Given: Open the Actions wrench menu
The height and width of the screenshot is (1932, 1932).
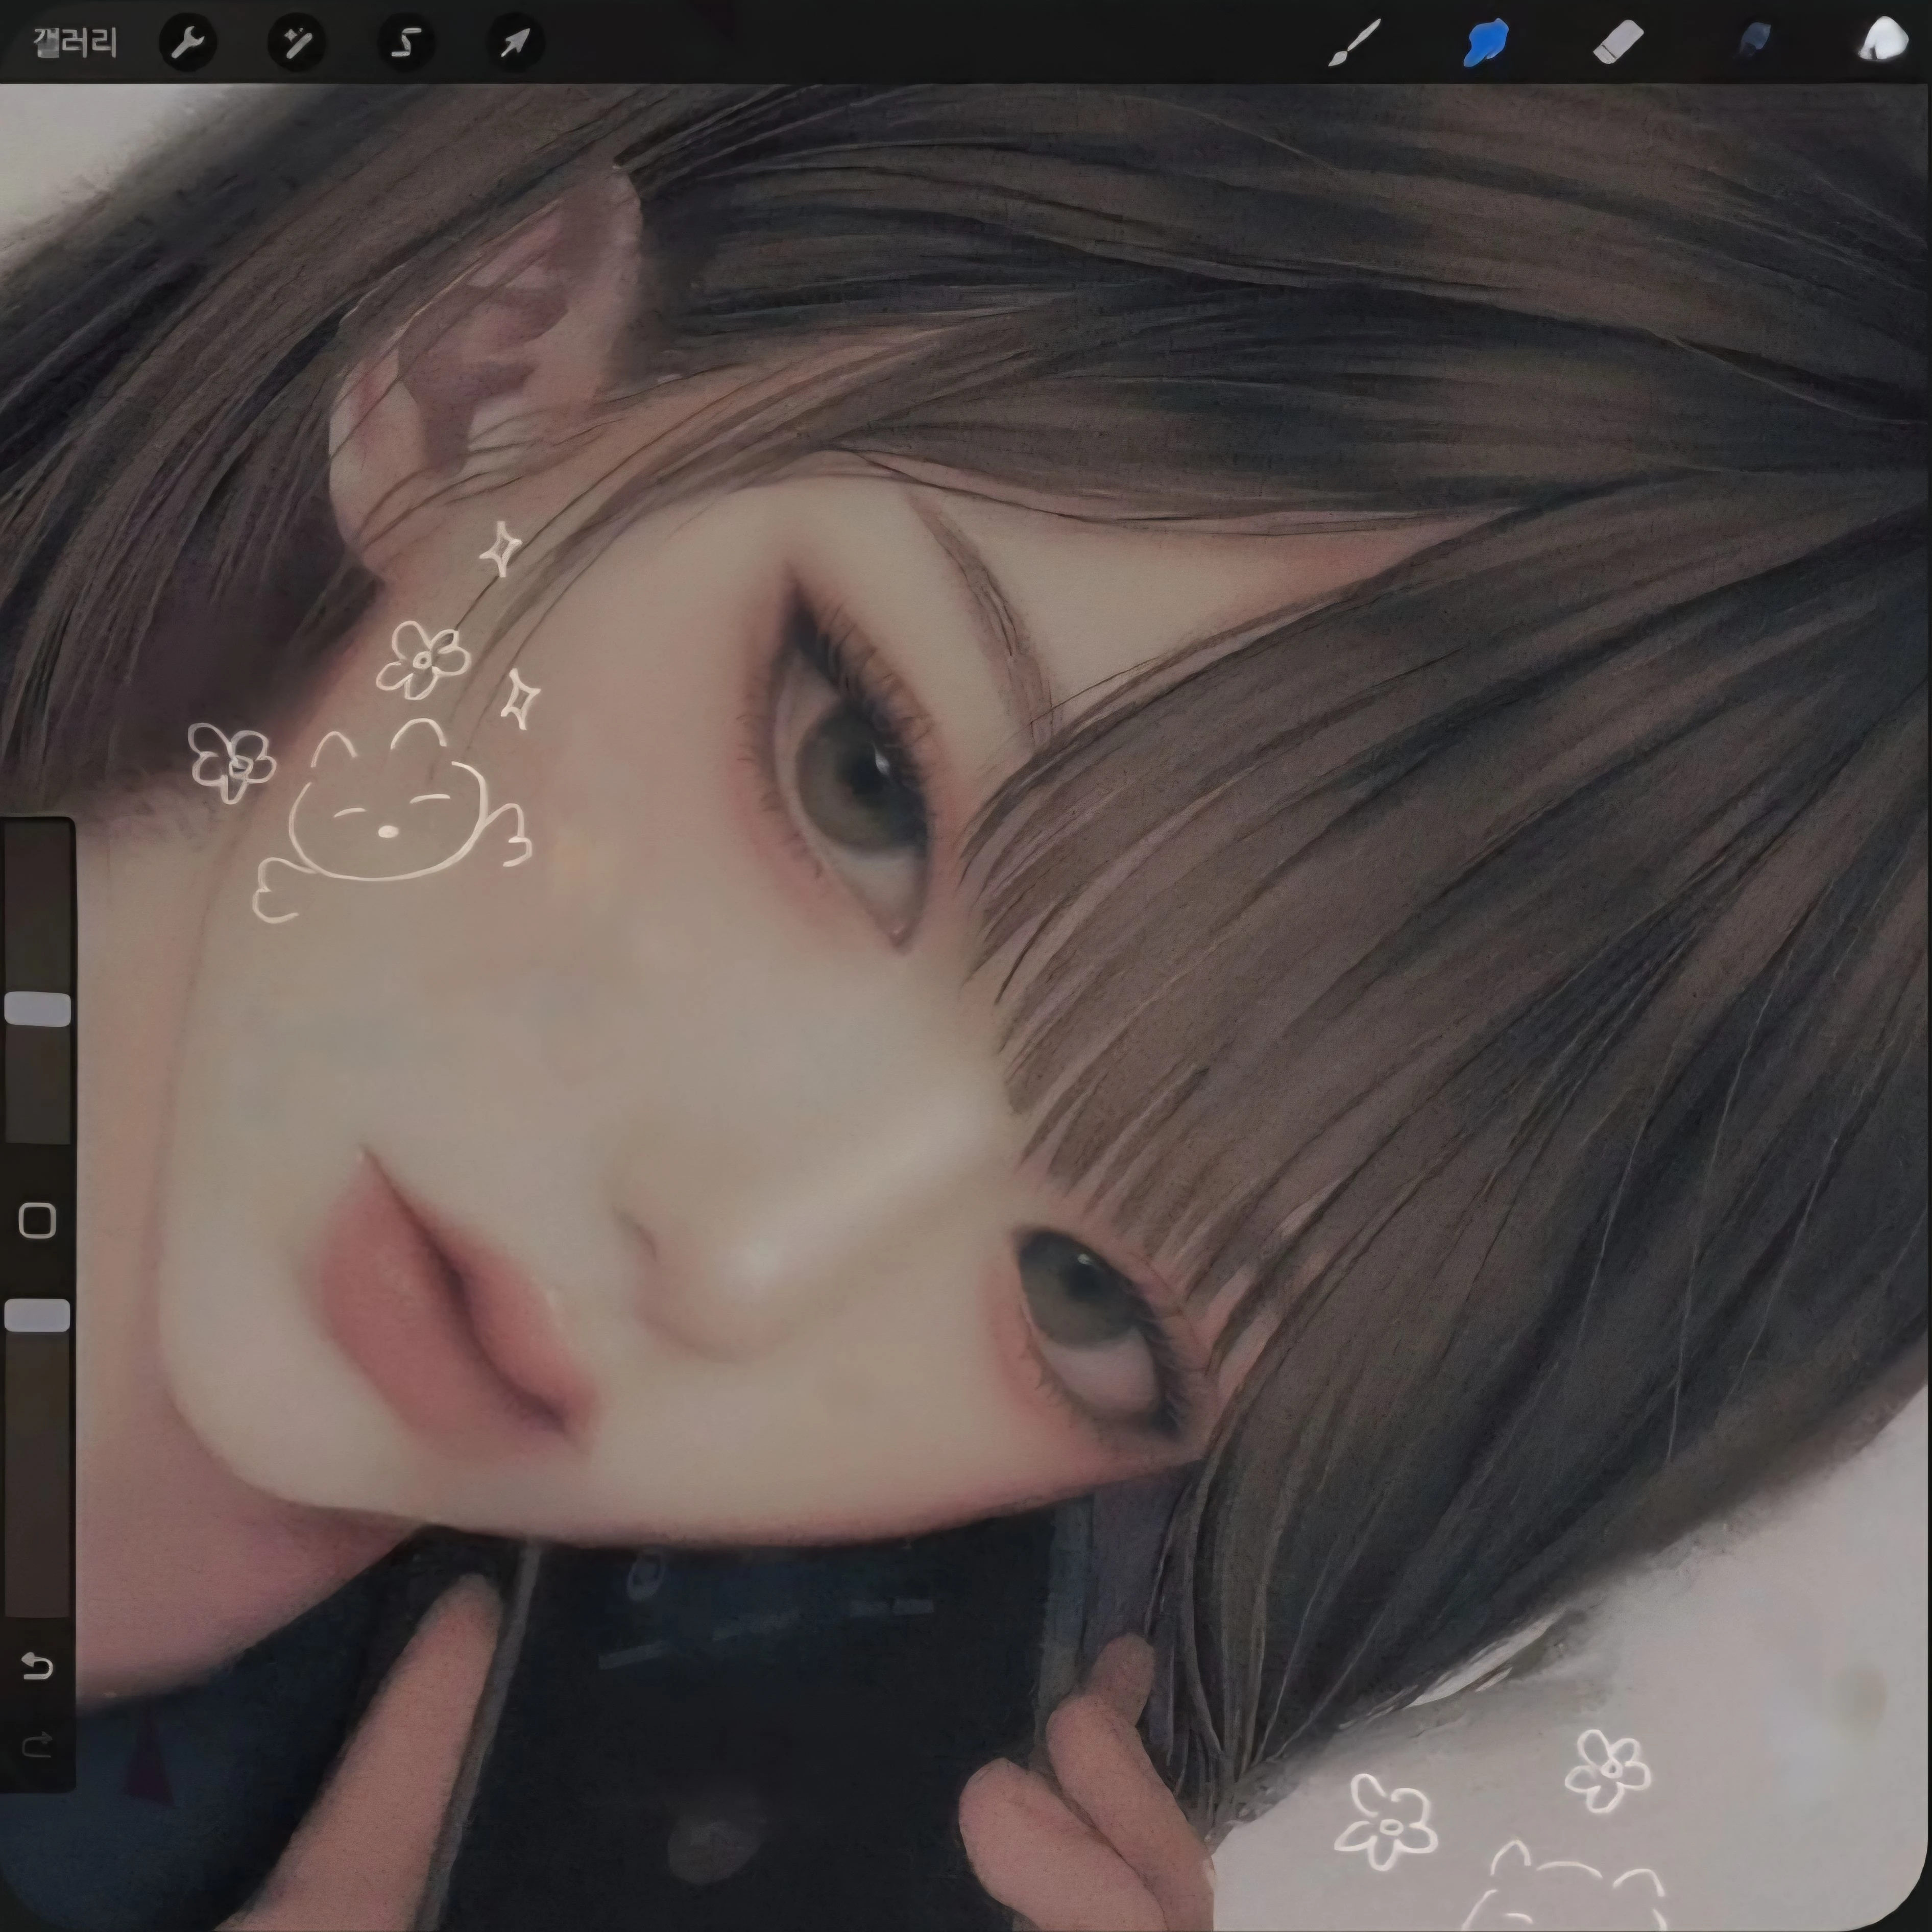Looking at the screenshot, I should pos(188,43).
